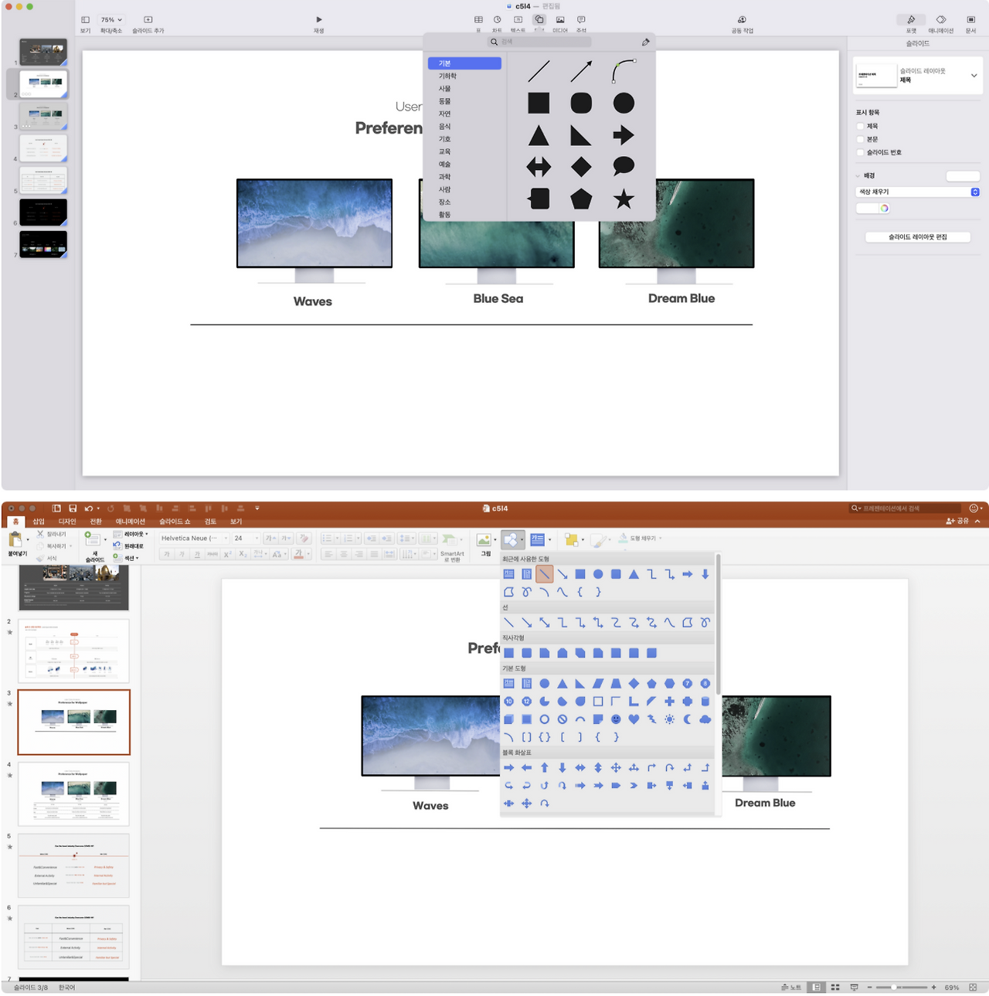Insert the arrow line shape in Keynote

581,71
